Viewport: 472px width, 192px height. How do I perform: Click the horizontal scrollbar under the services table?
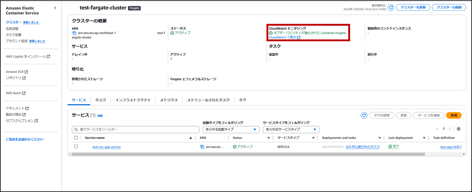247,154
